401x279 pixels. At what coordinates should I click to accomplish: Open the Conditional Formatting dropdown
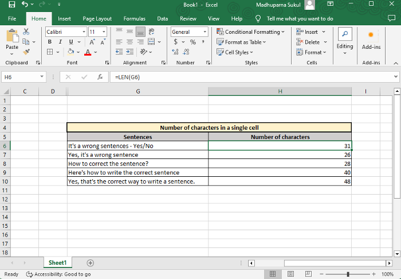pyautogui.click(x=250, y=32)
